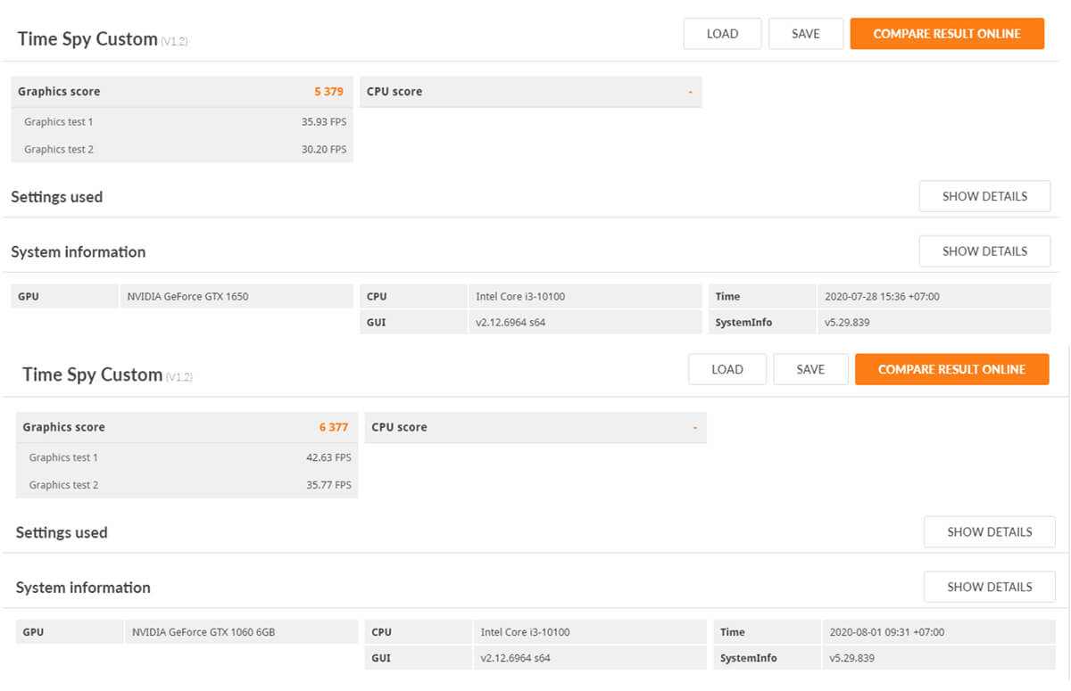The width and height of the screenshot is (1071, 691).
Task: Show details for Settings used, GTX 1060 result
Action: click(989, 532)
